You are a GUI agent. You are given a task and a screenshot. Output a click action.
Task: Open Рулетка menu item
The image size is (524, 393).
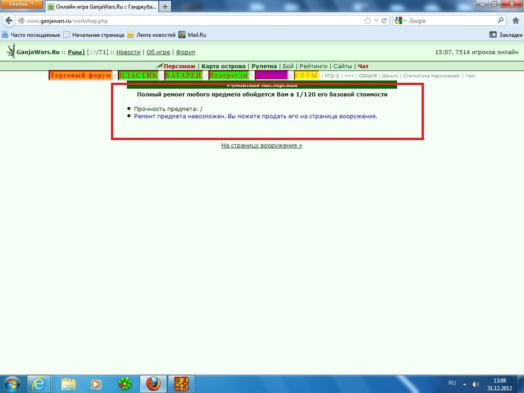tap(264, 66)
